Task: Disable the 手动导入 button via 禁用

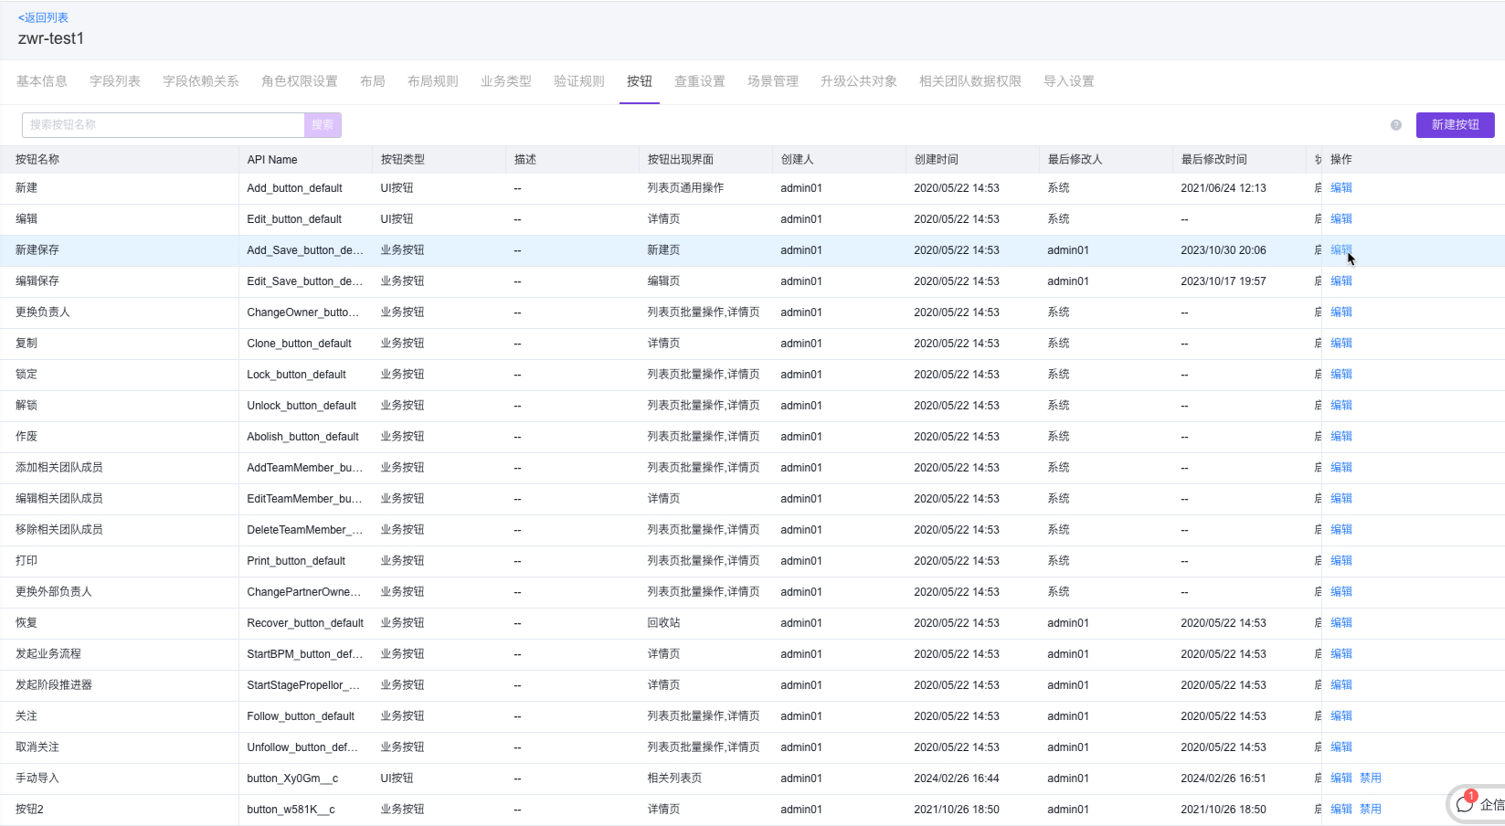Action: click(1370, 778)
